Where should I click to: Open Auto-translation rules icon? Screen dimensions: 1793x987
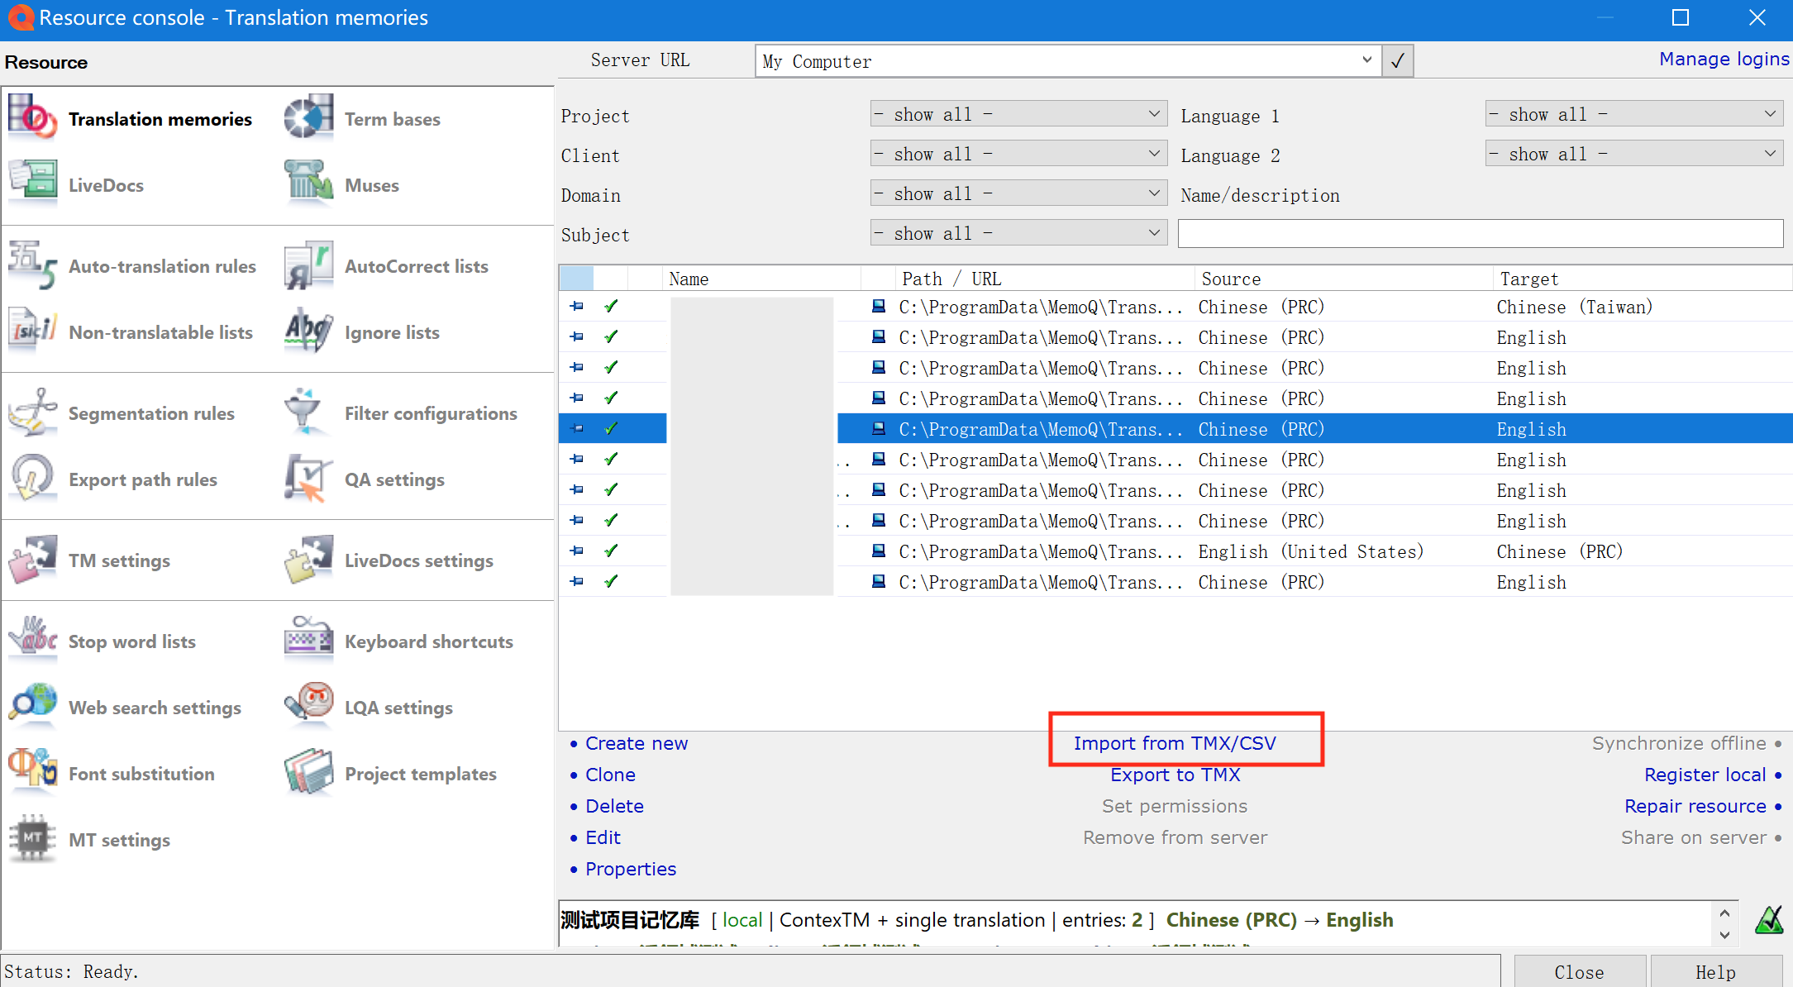pos(32,265)
